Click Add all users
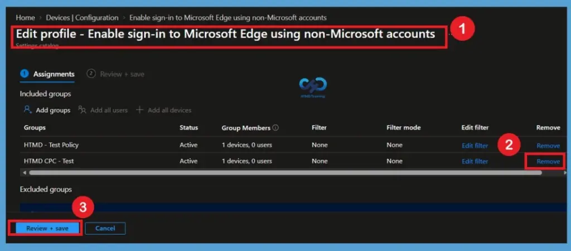Screen dimensions: 571x251 click(103, 110)
